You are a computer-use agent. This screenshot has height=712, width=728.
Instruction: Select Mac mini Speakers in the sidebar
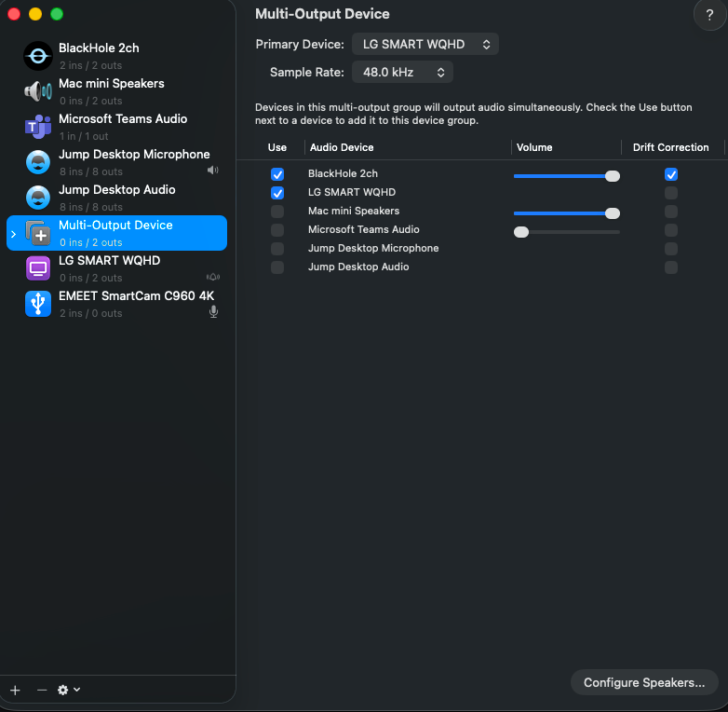(116, 91)
